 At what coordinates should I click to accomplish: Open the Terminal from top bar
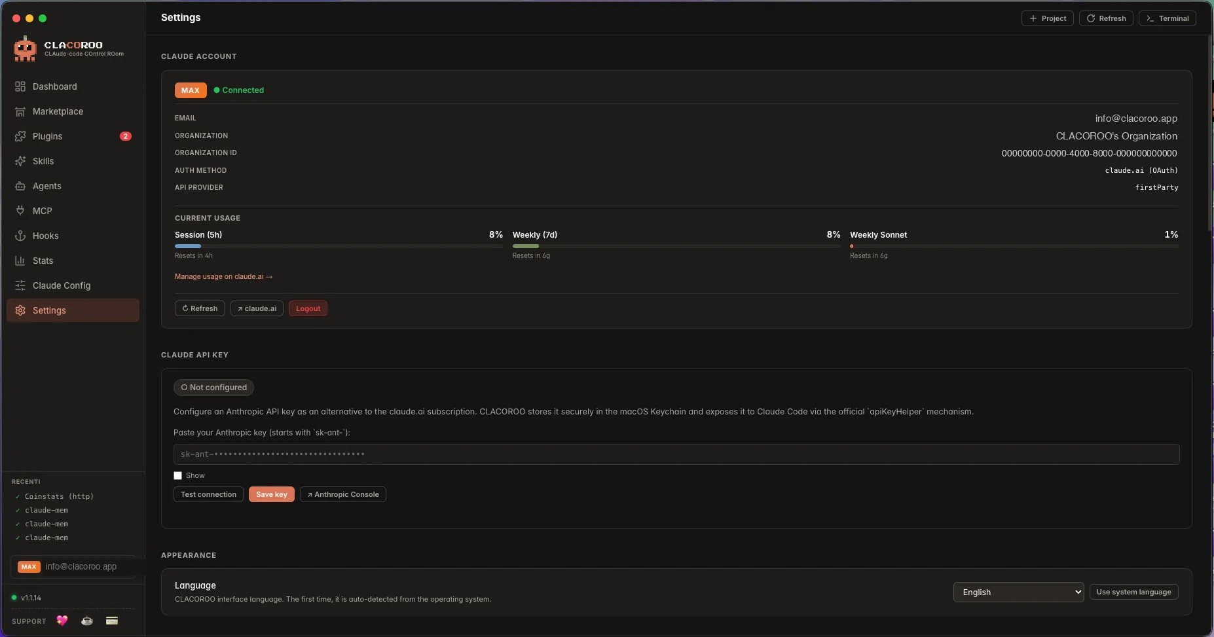coord(1168,18)
